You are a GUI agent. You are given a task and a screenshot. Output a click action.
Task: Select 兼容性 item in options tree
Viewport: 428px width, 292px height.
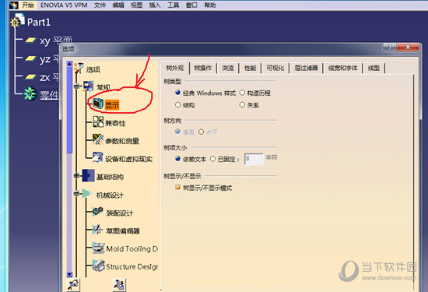pyautogui.click(x=115, y=123)
